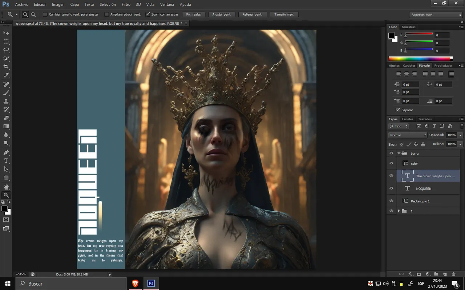
Task: Select the Rounded Rectangle shape tool
Action: (6, 178)
